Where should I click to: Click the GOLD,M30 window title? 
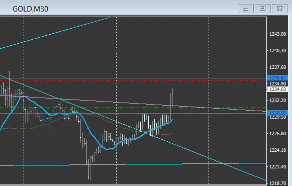coord(30,9)
